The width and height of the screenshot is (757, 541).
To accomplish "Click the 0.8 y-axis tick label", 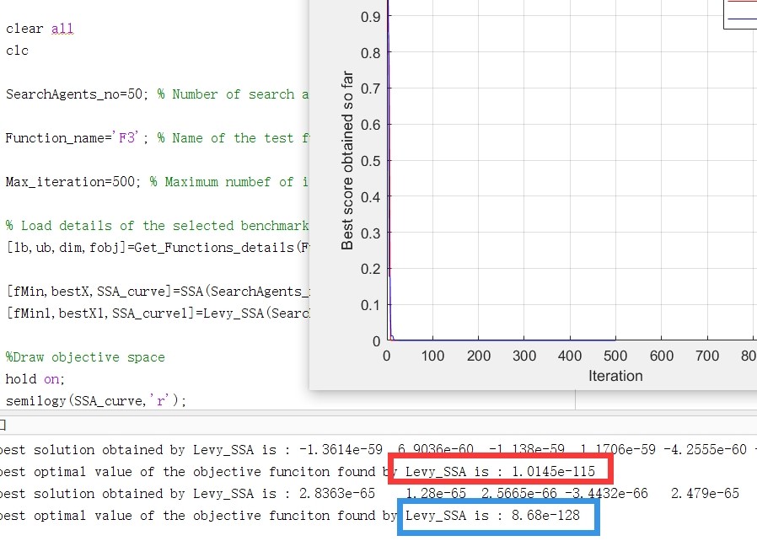I will (x=371, y=53).
